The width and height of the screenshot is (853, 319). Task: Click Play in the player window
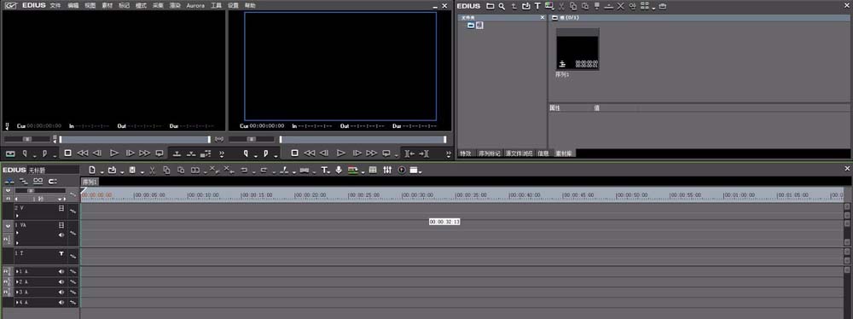coord(113,154)
